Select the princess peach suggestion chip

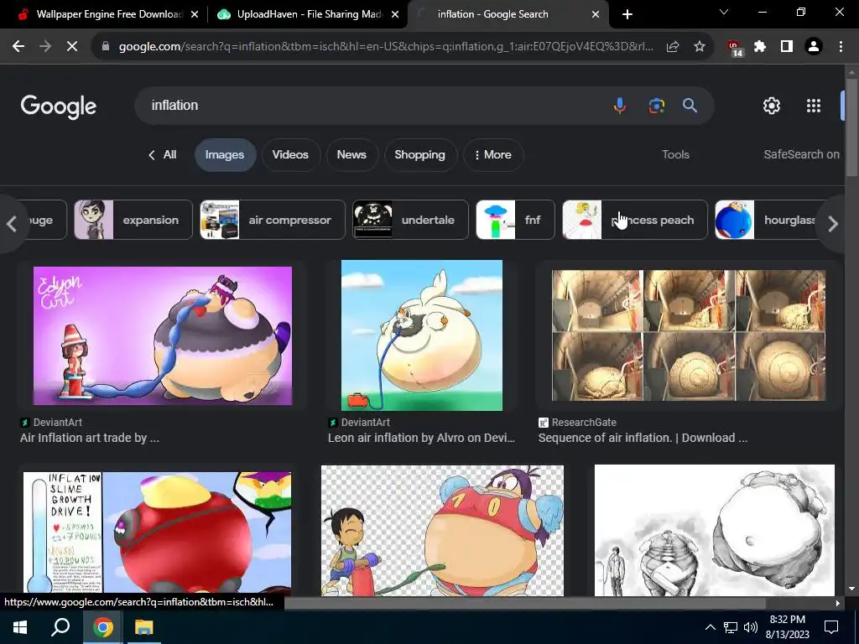click(x=635, y=220)
